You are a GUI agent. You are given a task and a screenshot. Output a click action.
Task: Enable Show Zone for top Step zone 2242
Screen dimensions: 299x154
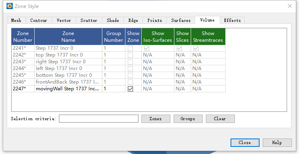coord(130,55)
